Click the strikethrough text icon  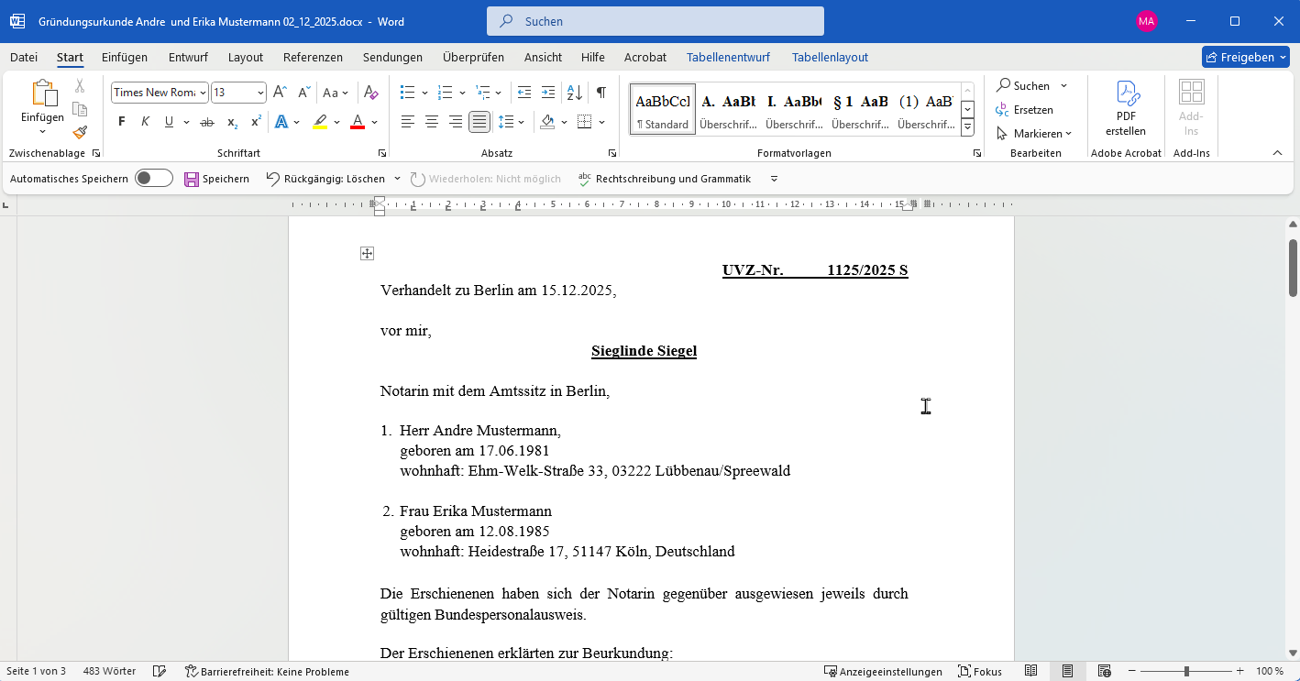(207, 122)
